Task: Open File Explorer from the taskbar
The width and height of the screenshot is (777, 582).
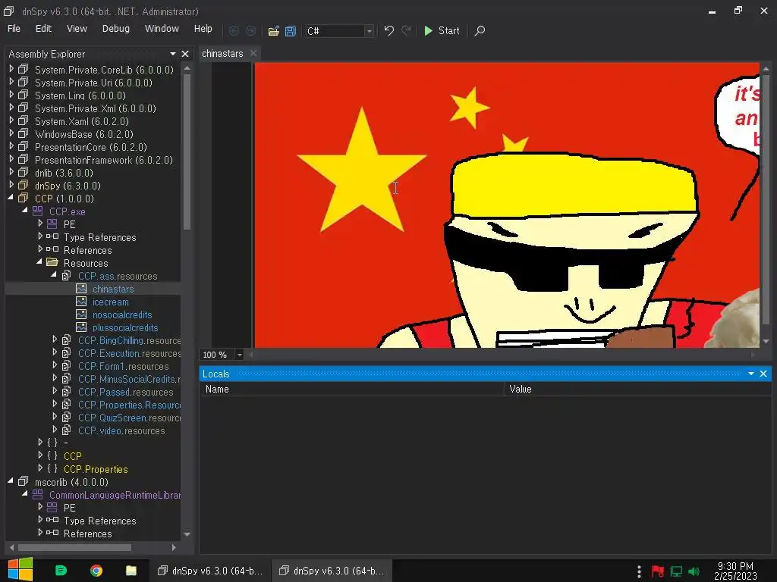Action: point(131,571)
